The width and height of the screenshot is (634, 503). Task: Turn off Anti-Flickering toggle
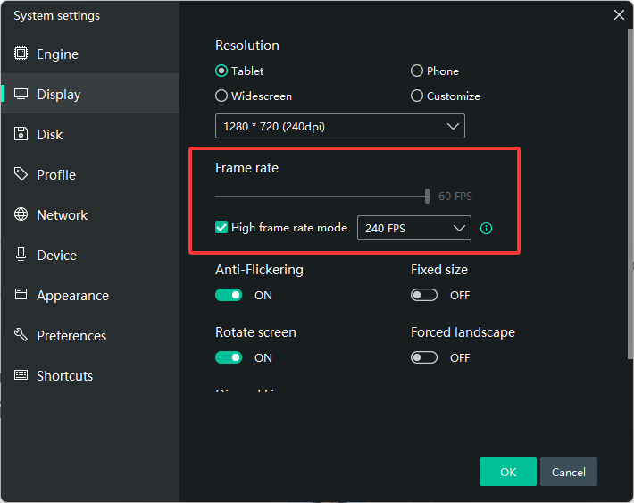point(229,295)
